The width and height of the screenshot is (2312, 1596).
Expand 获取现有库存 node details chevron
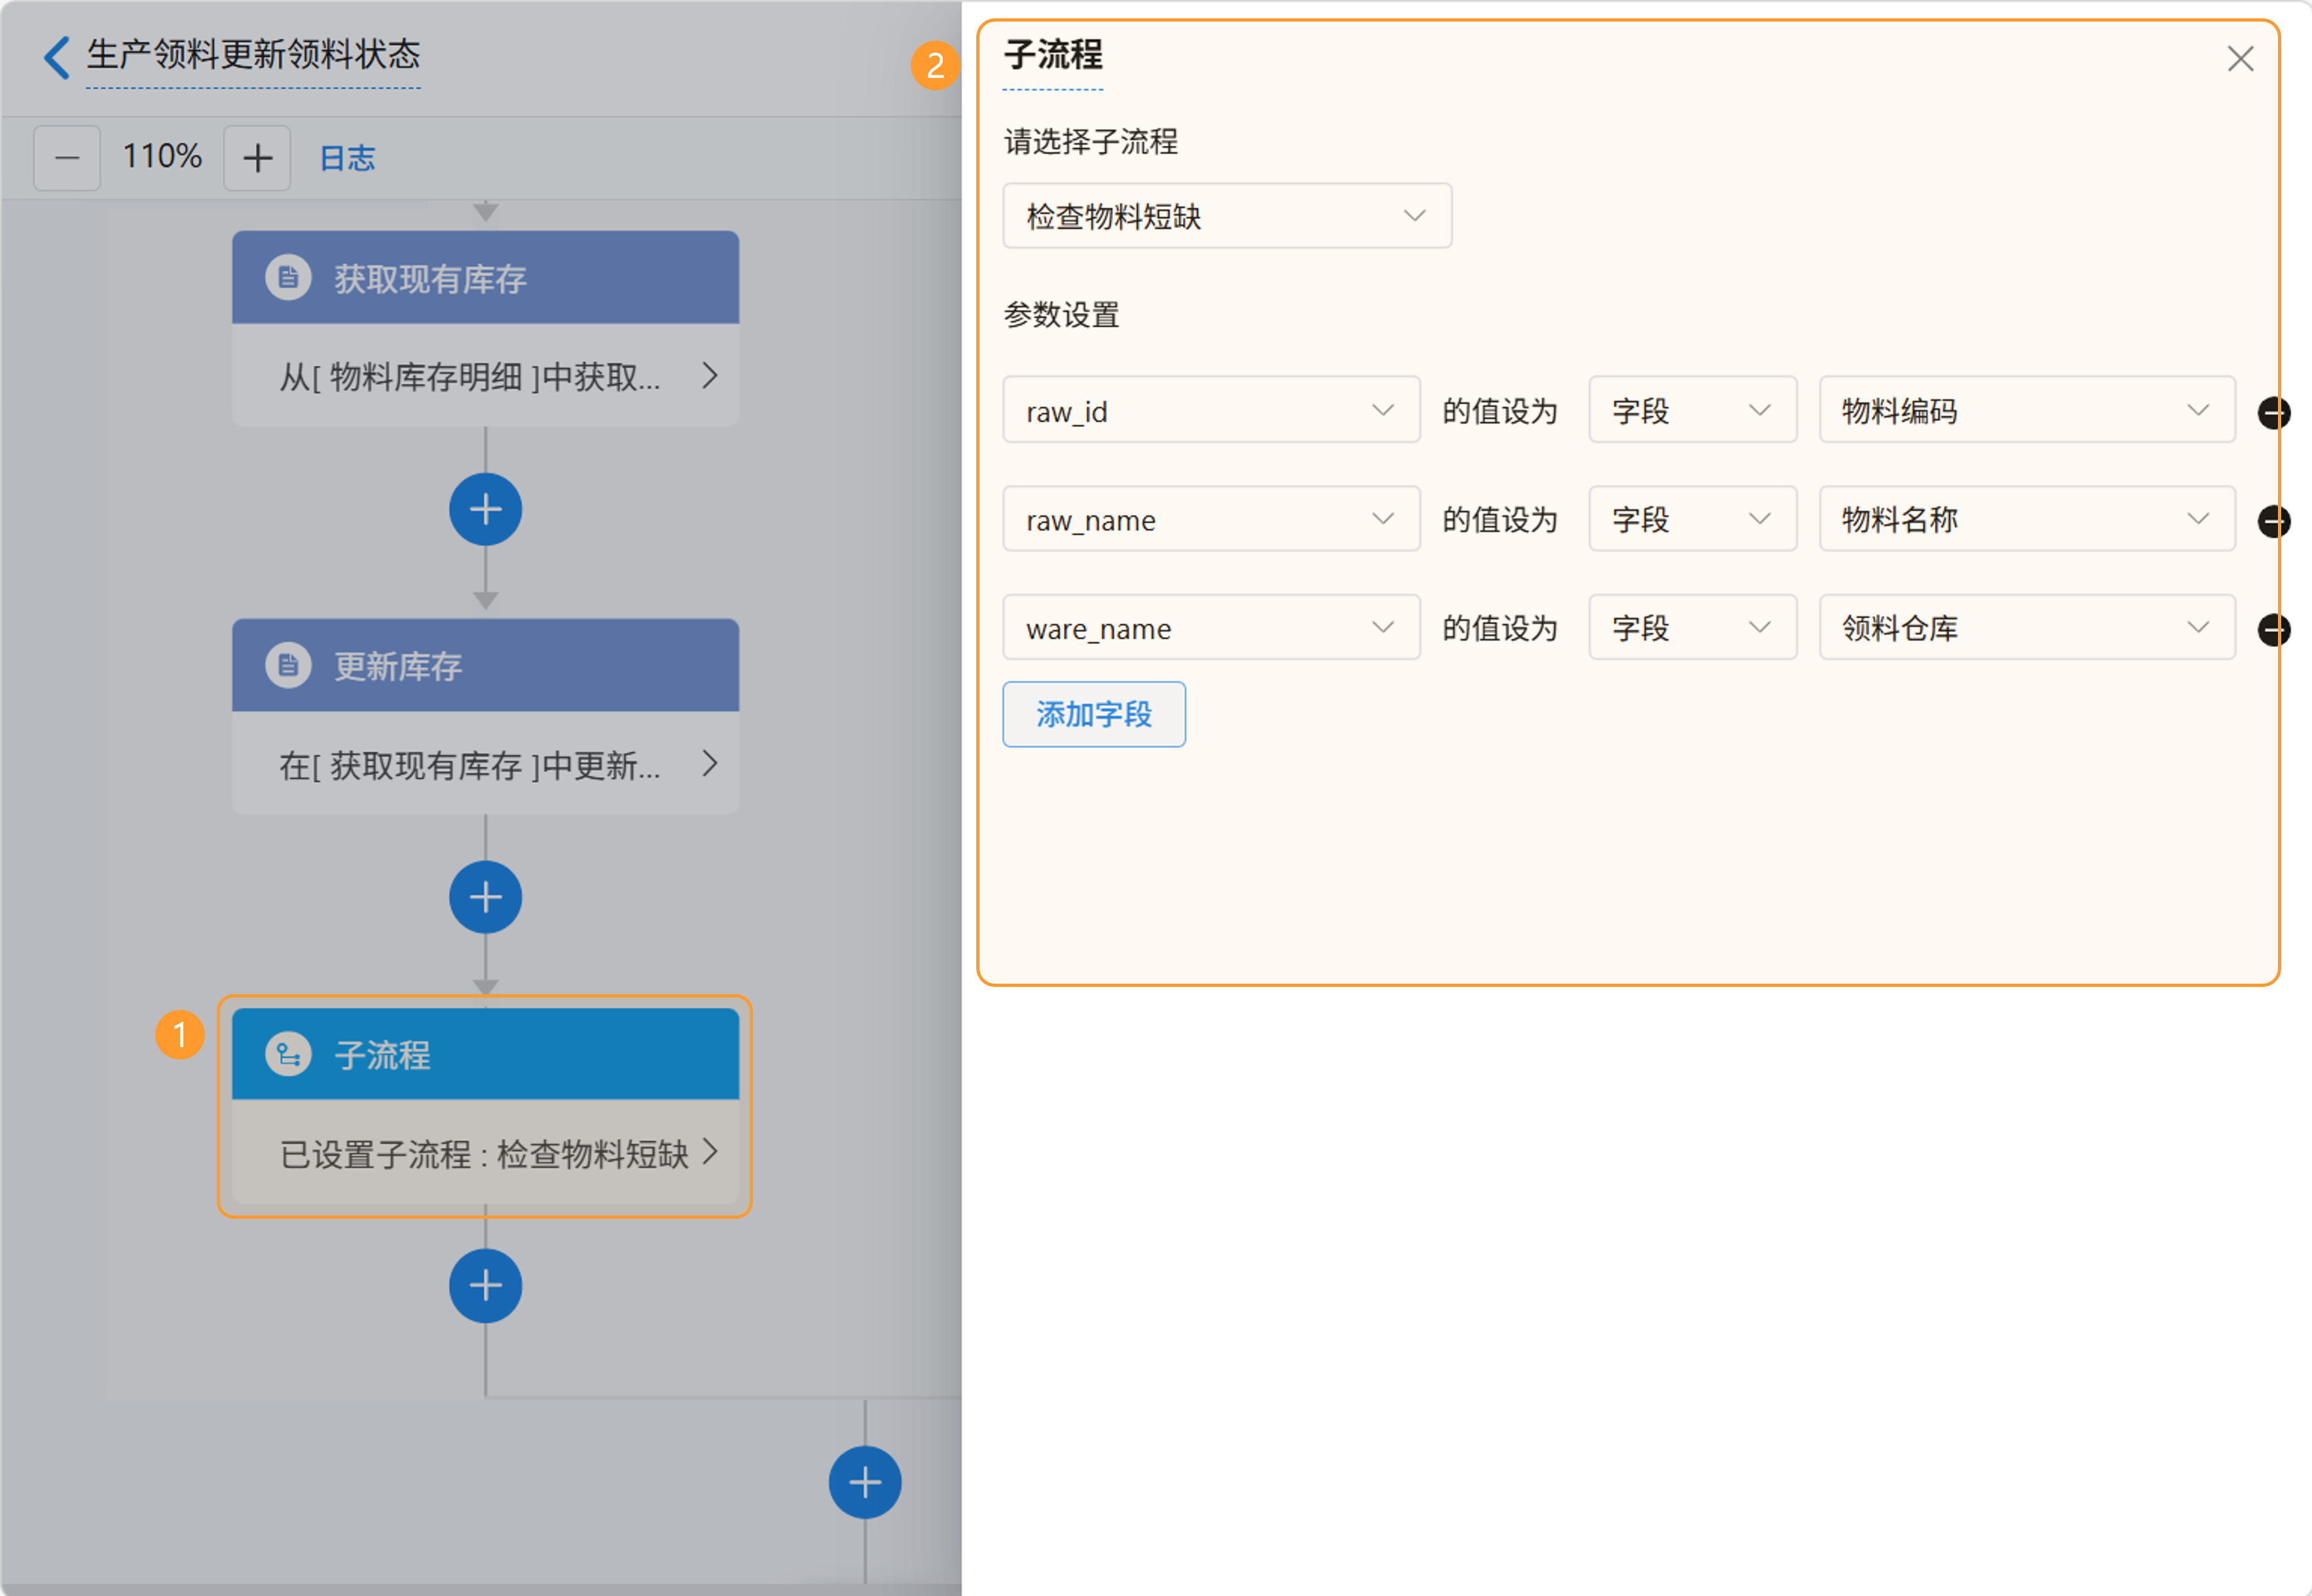click(710, 376)
